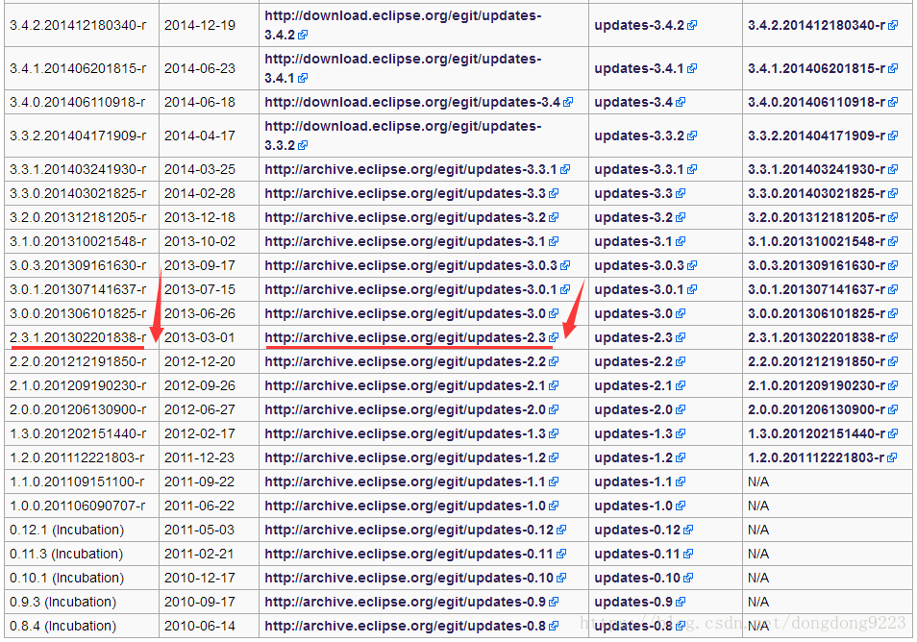Click the short 'updates-0.9' link
This screenshot has width=917, height=642.
click(x=639, y=601)
